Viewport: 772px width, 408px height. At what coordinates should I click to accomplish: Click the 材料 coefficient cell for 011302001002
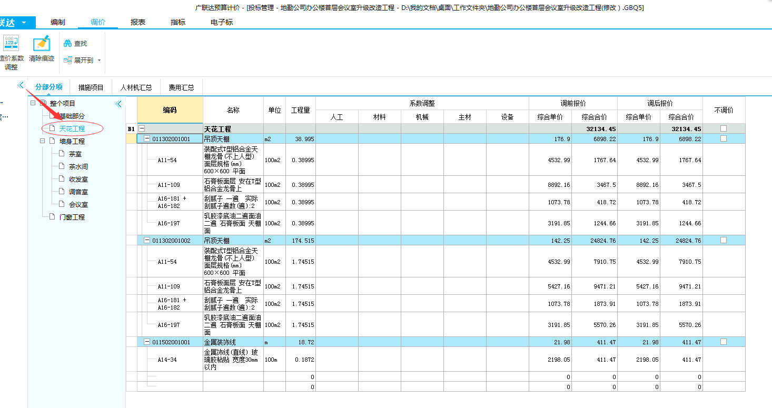(379, 240)
